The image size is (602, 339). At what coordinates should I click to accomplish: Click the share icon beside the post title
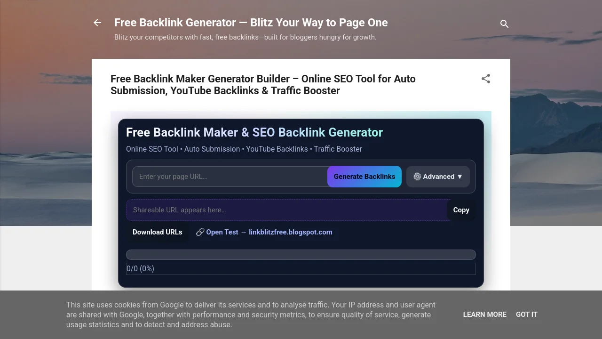(486, 79)
